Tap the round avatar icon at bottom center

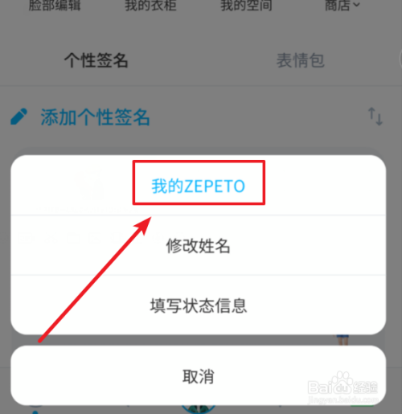click(x=199, y=409)
